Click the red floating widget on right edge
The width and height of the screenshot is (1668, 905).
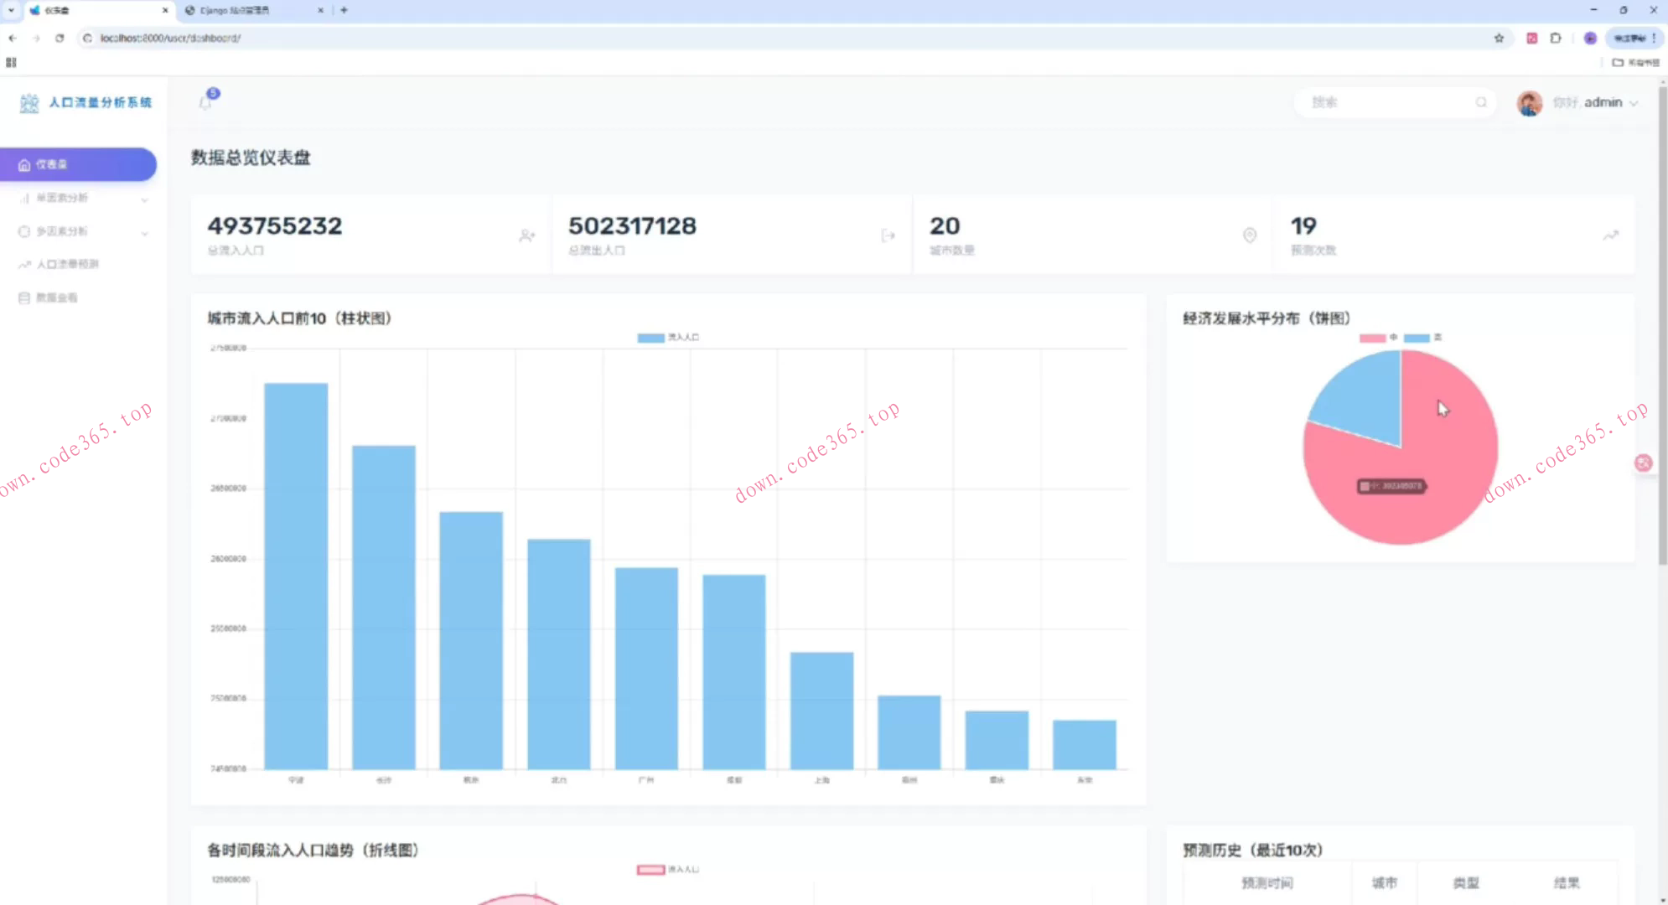[x=1643, y=463]
